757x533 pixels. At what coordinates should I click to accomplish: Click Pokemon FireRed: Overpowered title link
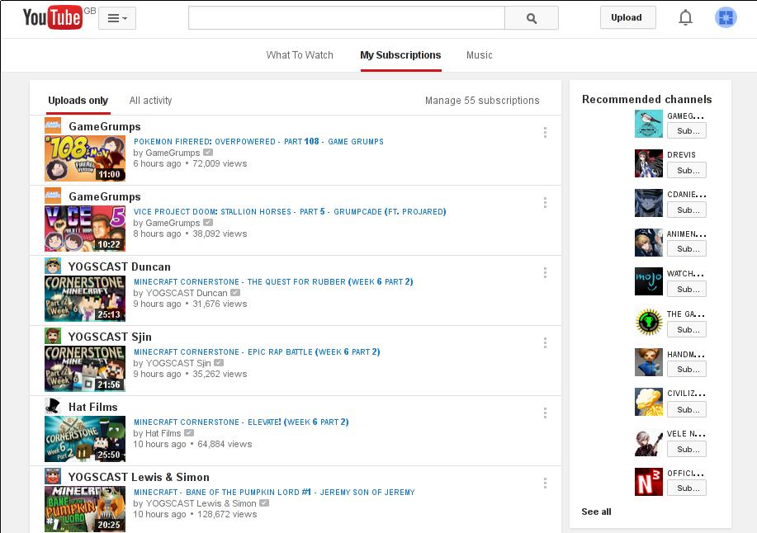258,141
